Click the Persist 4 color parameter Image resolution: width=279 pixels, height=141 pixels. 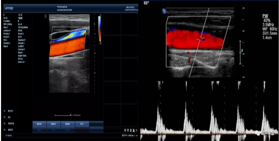click(x=6, y=37)
